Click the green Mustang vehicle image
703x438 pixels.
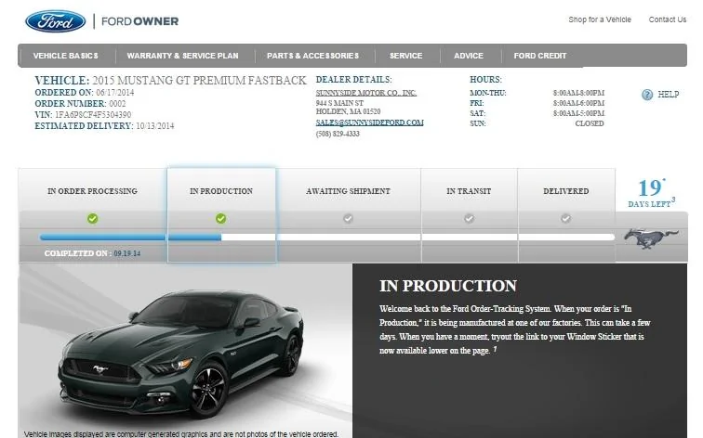click(x=181, y=354)
